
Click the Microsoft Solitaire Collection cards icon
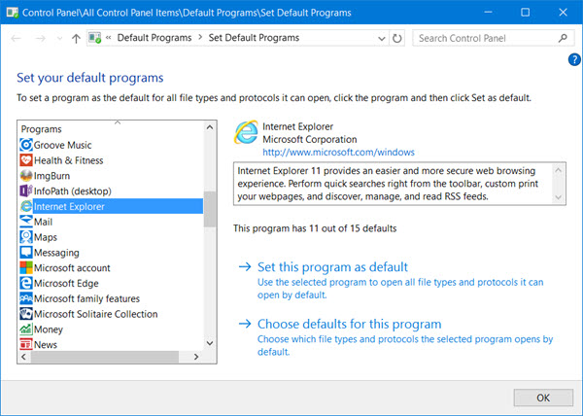(x=26, y=314)
